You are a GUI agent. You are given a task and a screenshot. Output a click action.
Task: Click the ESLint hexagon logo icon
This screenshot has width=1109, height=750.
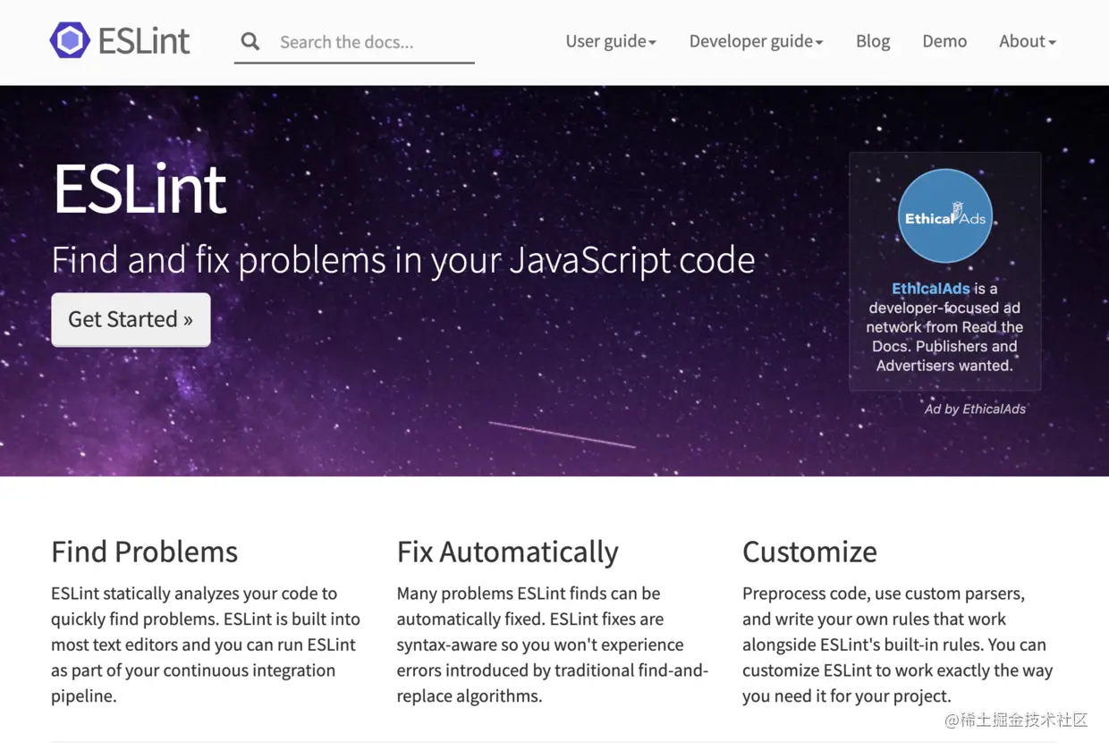tap(70, 40)
